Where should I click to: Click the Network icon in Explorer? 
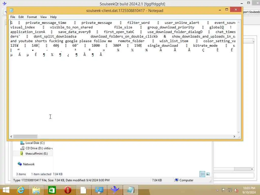20,164
